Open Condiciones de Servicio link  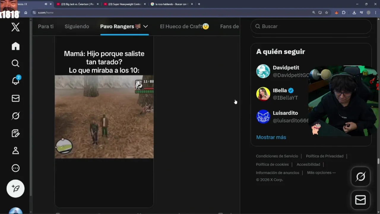click(x=277, y=156)
